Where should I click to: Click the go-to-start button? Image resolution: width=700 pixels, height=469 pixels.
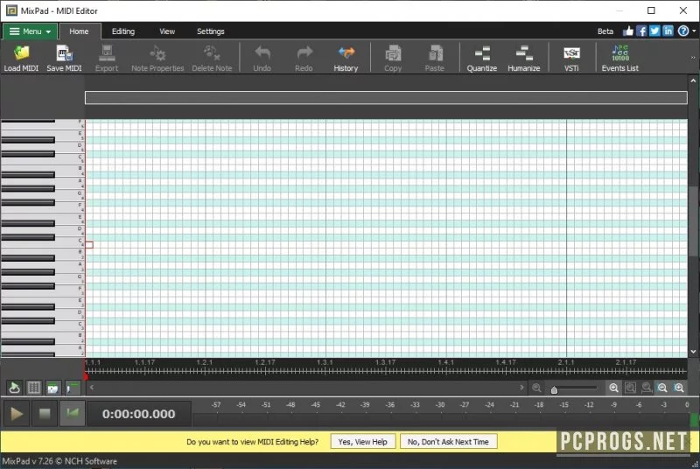[x=72, y=414]
